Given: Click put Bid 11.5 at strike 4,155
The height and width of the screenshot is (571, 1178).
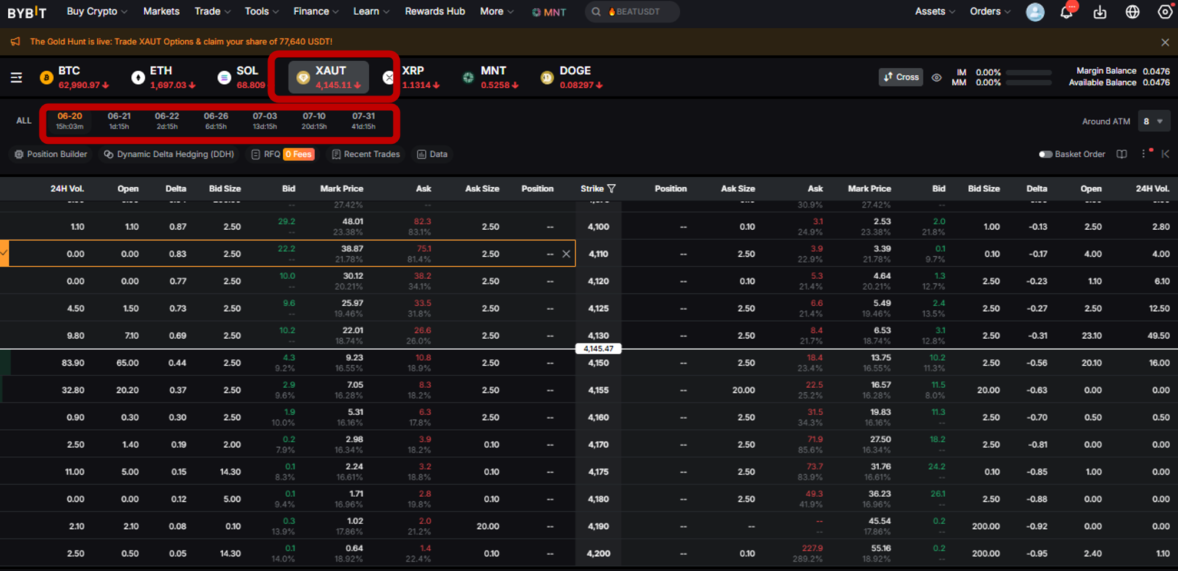Looking at the screenshot, I should point(938,385).
